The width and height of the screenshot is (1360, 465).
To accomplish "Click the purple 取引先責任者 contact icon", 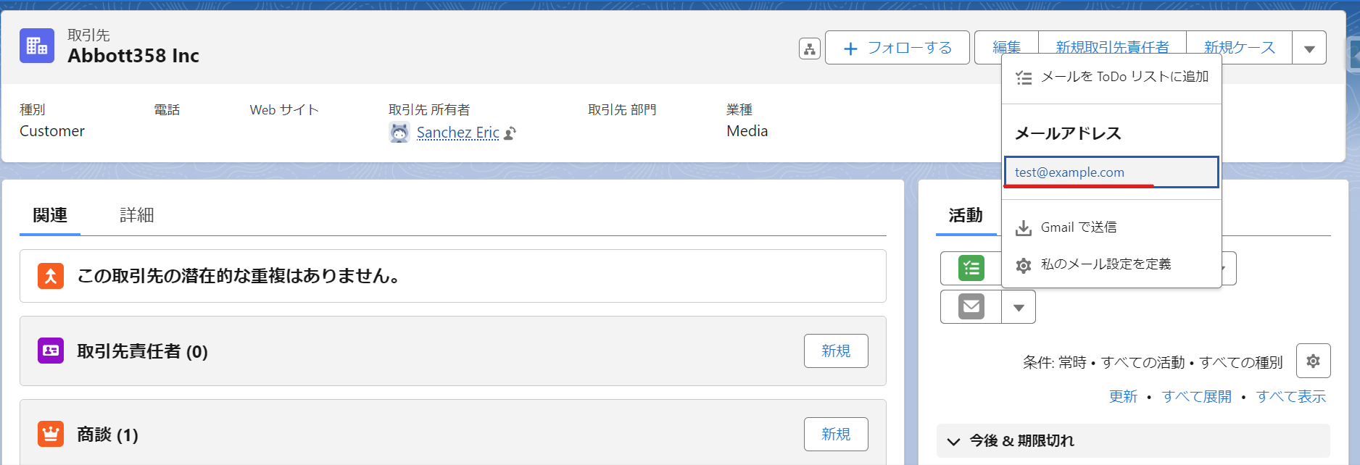I will click(51, 351).
